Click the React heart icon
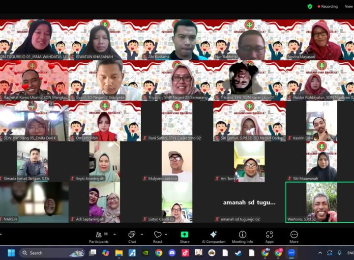Image resolution: width=354 pixels, height=260 pixels. coord(157,236)
